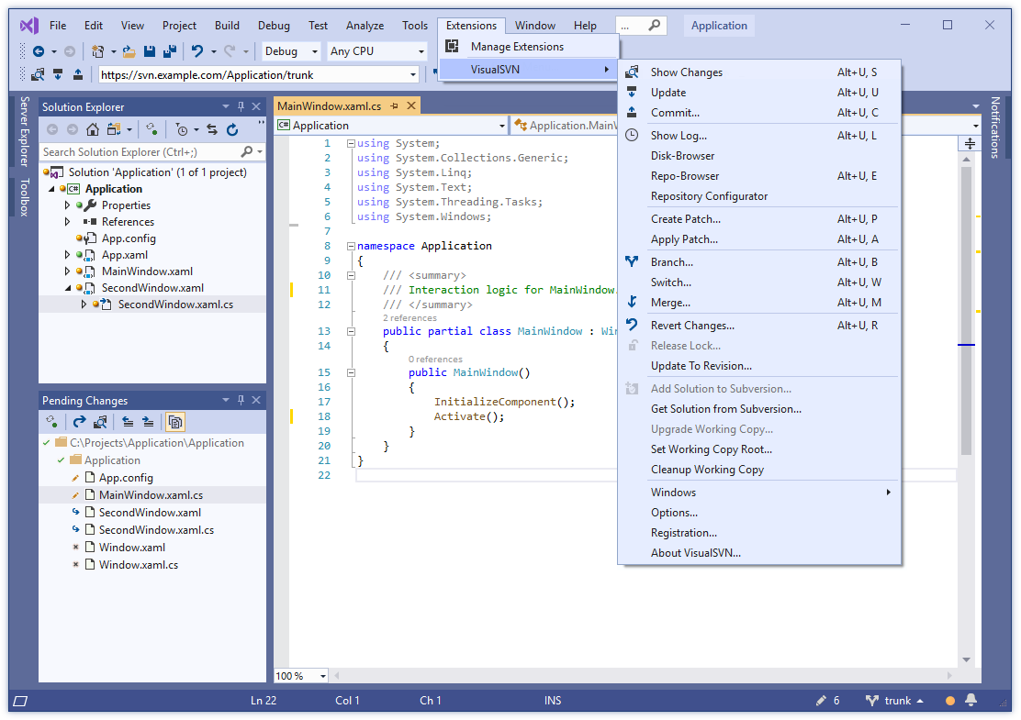
Task: Open the Options... menu entry
Action: (759, 513)
